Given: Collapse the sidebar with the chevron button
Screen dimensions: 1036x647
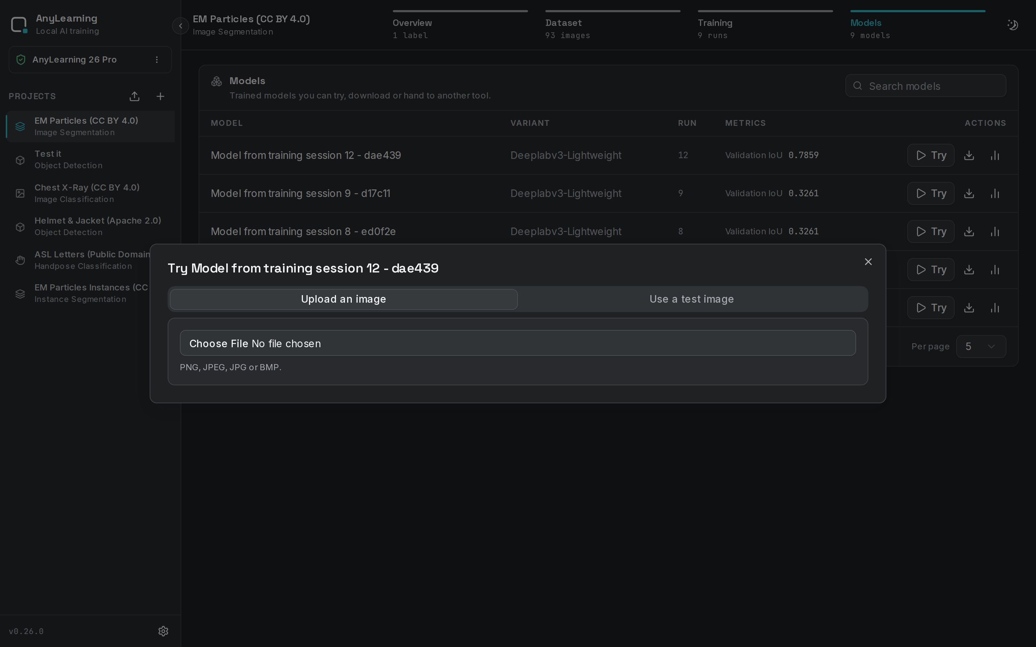Looking at the screenshot, I should pyautogui.click(x=181, y=26).
